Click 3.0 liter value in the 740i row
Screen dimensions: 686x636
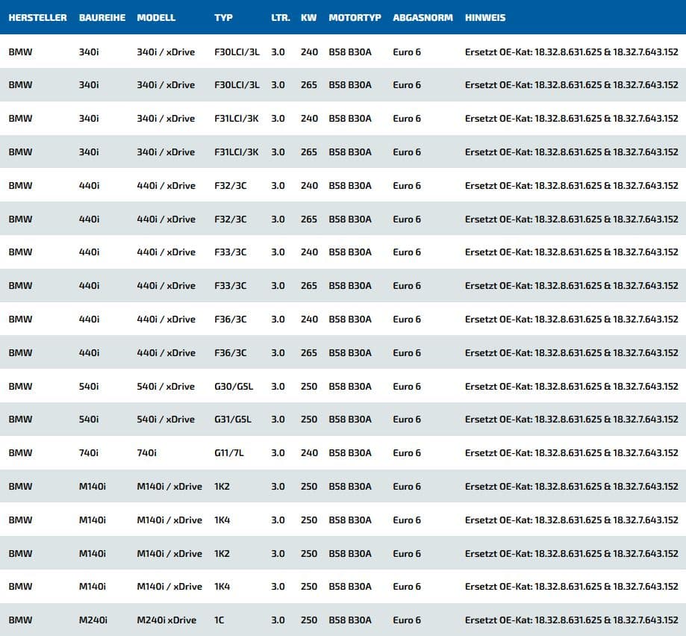pyautogui.click(x=278, y=452)
